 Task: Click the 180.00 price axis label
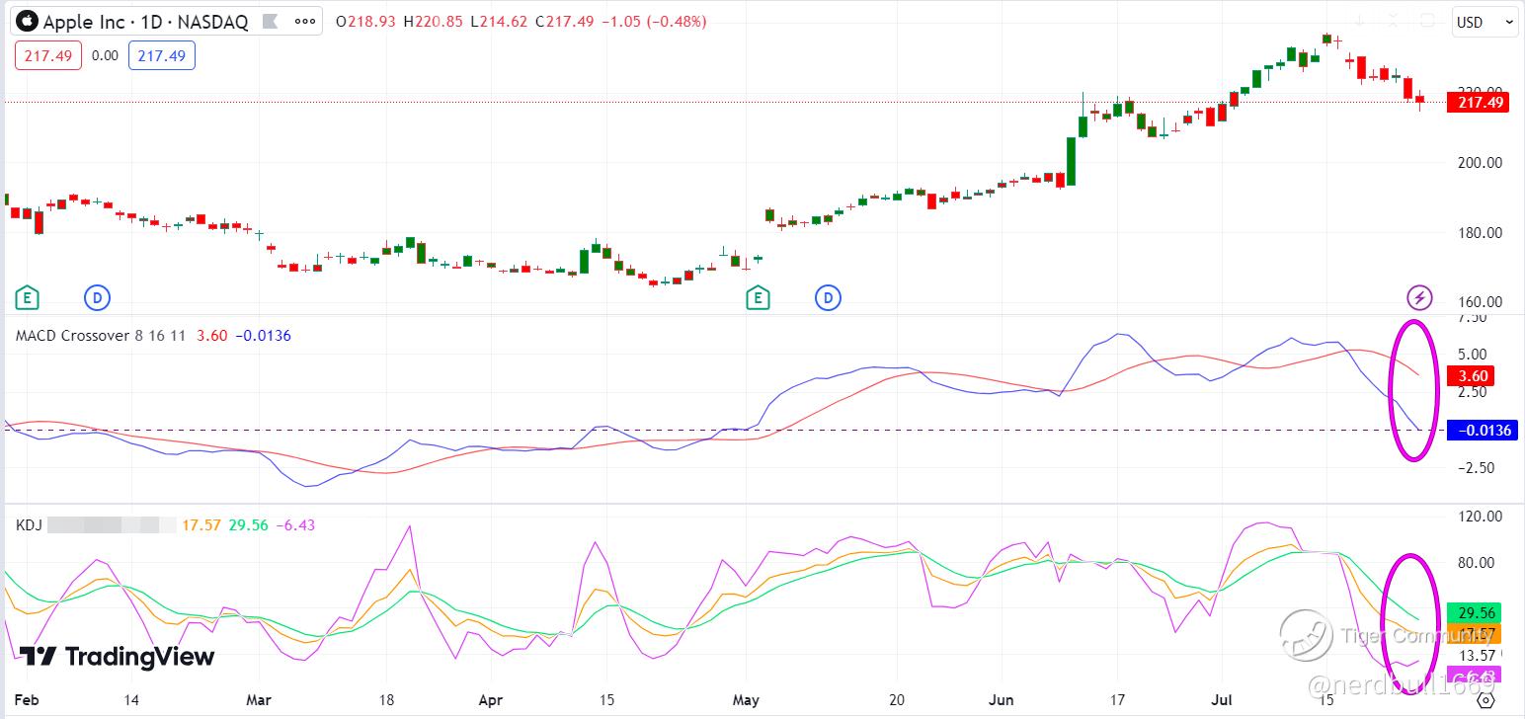[x=1481, y=233]
